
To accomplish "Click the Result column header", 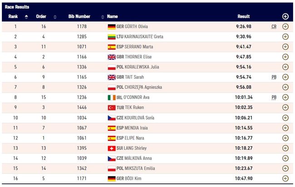I will 244,16.
